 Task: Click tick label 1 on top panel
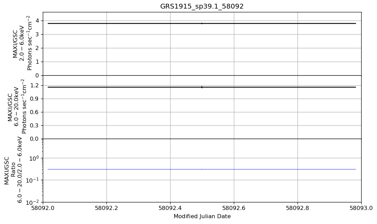(x=37, y=62)
